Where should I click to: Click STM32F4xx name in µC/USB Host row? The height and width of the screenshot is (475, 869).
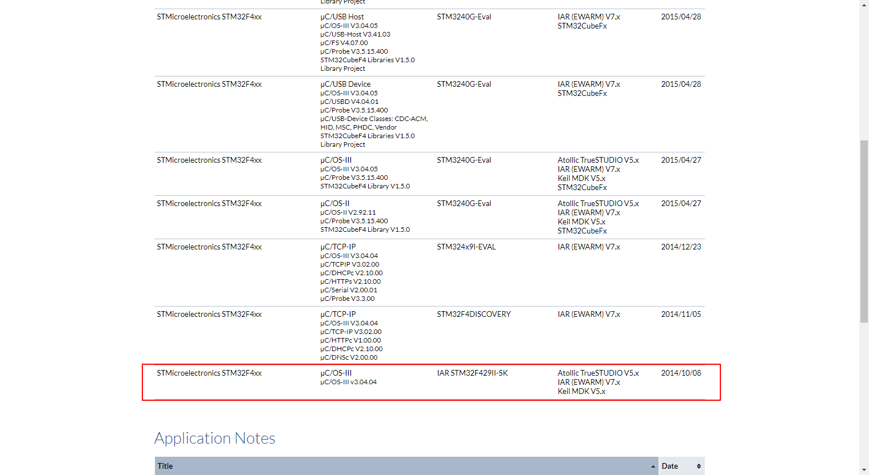(x=209, y=17)
